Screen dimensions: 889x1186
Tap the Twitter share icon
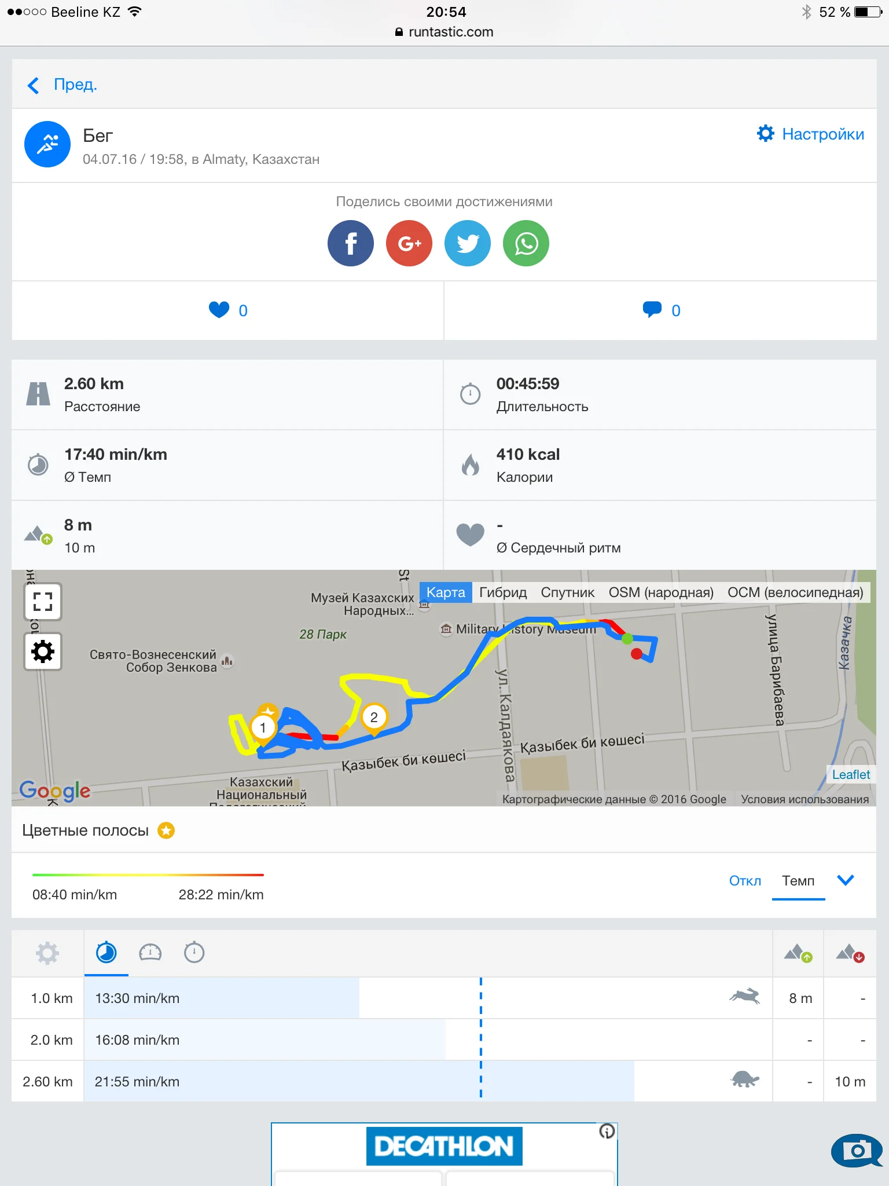tap(467, 243)
